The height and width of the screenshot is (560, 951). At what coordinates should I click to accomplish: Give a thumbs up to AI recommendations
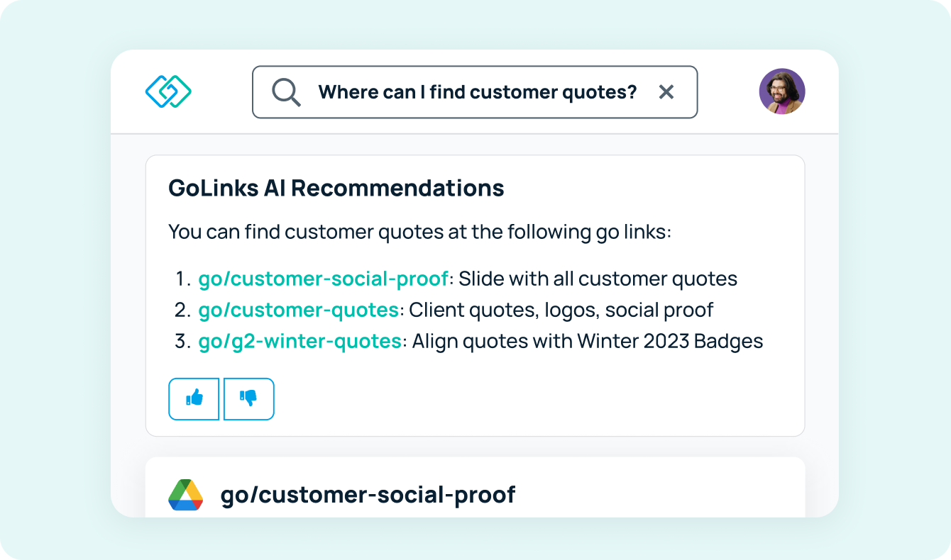point(194,399)
